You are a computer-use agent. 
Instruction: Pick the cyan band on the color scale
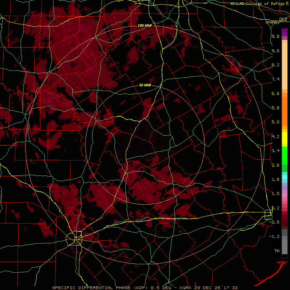[285, 177]
